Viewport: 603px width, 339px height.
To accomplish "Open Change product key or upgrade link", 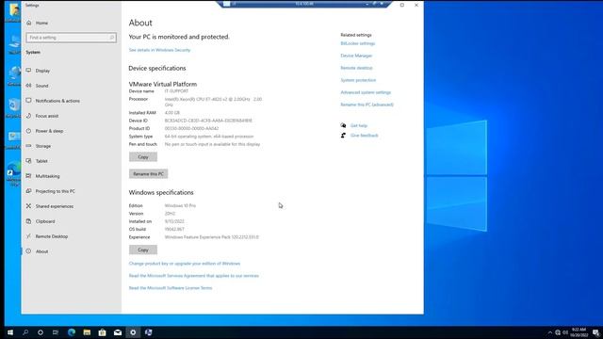I will point(185,264).
